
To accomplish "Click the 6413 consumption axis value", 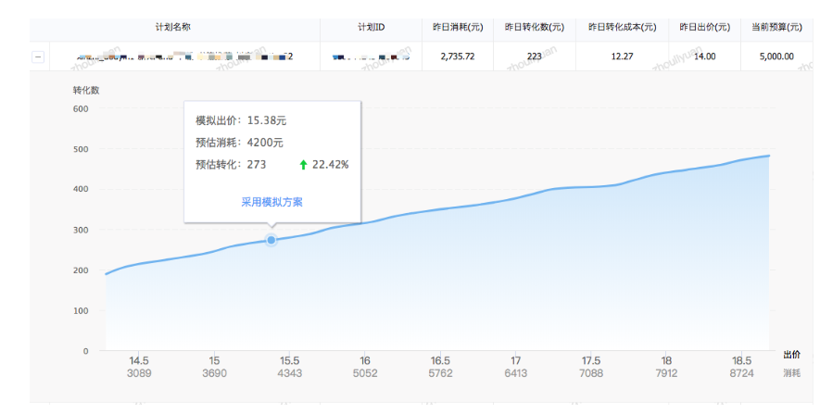I will click(x=516, y=373).
